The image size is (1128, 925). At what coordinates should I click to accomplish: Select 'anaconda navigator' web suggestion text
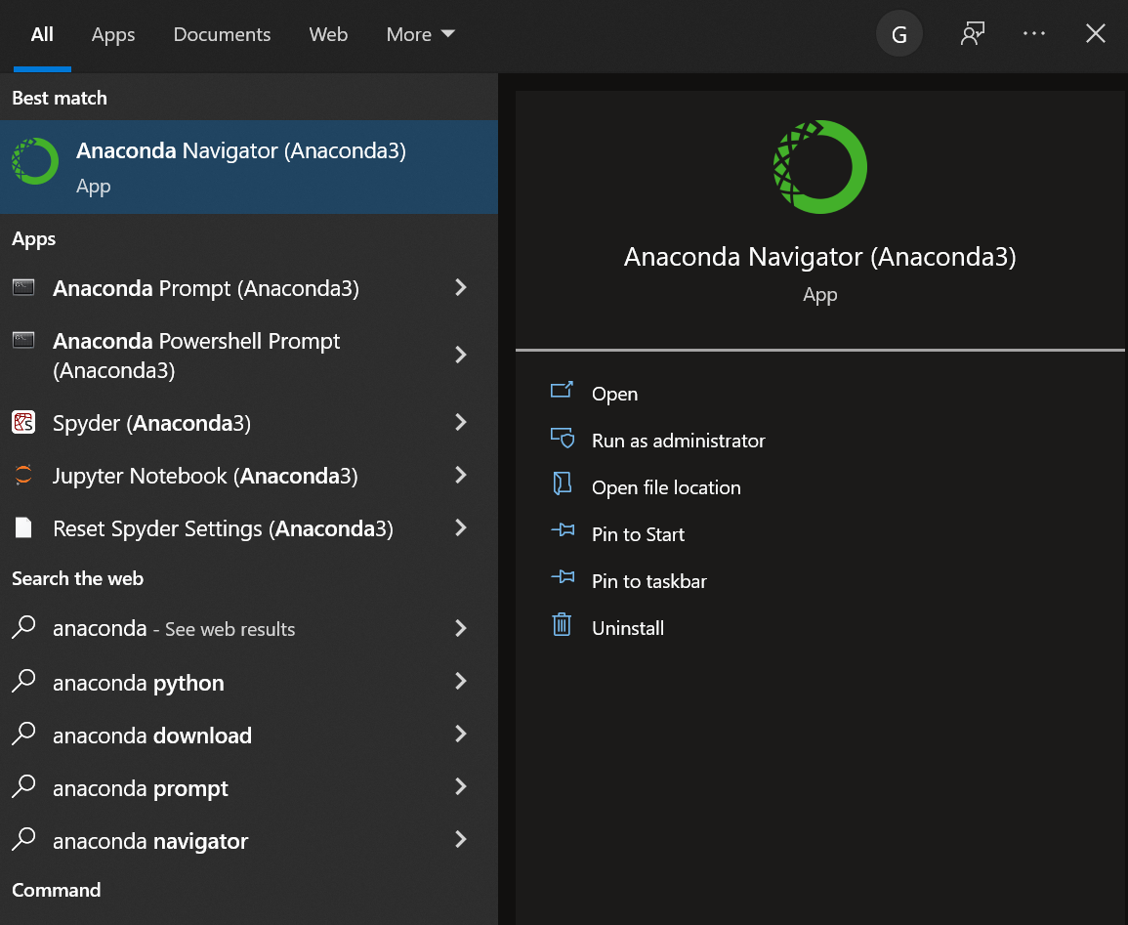[x=150, y=841]
